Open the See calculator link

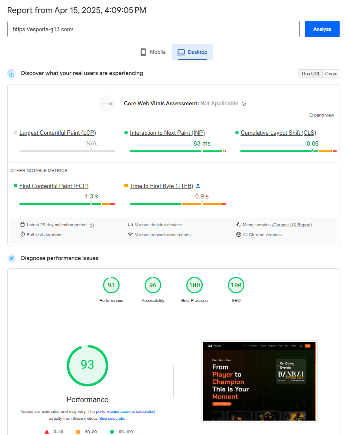(x=113, y=419)
